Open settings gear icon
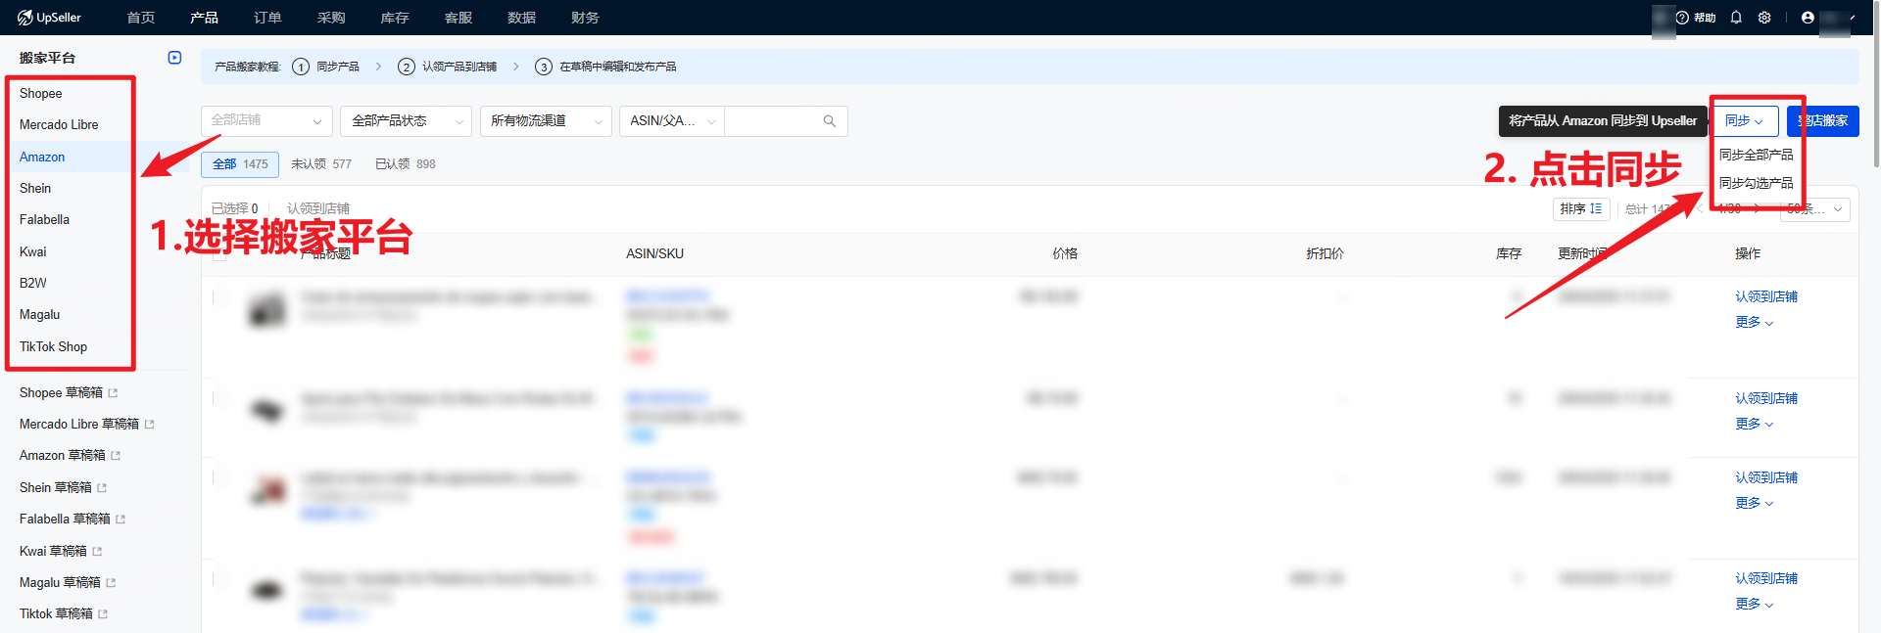1881x633 pixels. 1764,18
